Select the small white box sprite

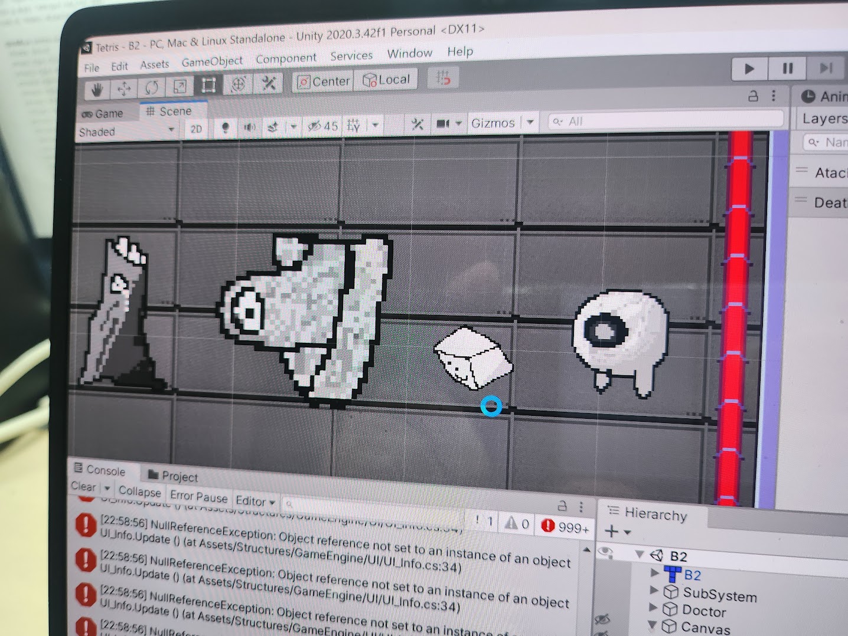coord(473,358)
